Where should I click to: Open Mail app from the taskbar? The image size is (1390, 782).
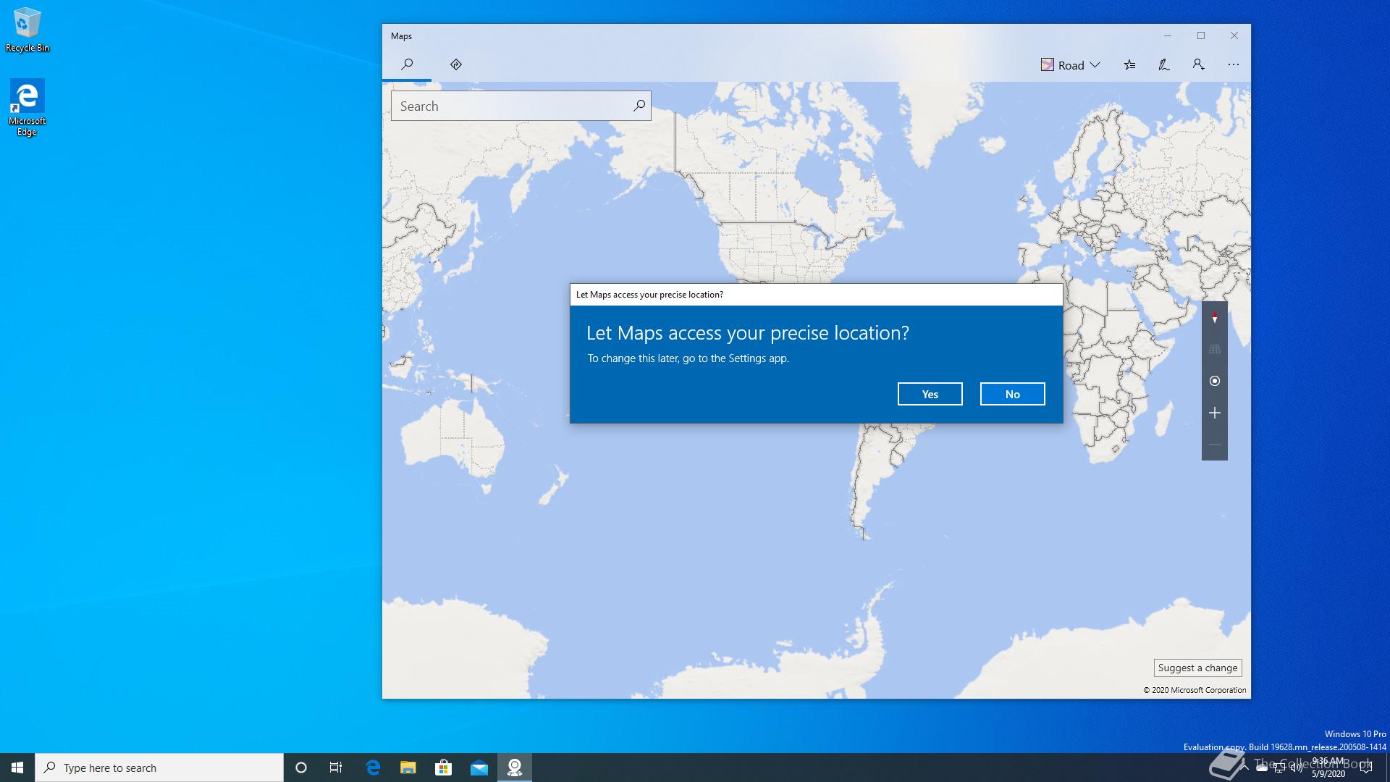click(x=479, y=768)
